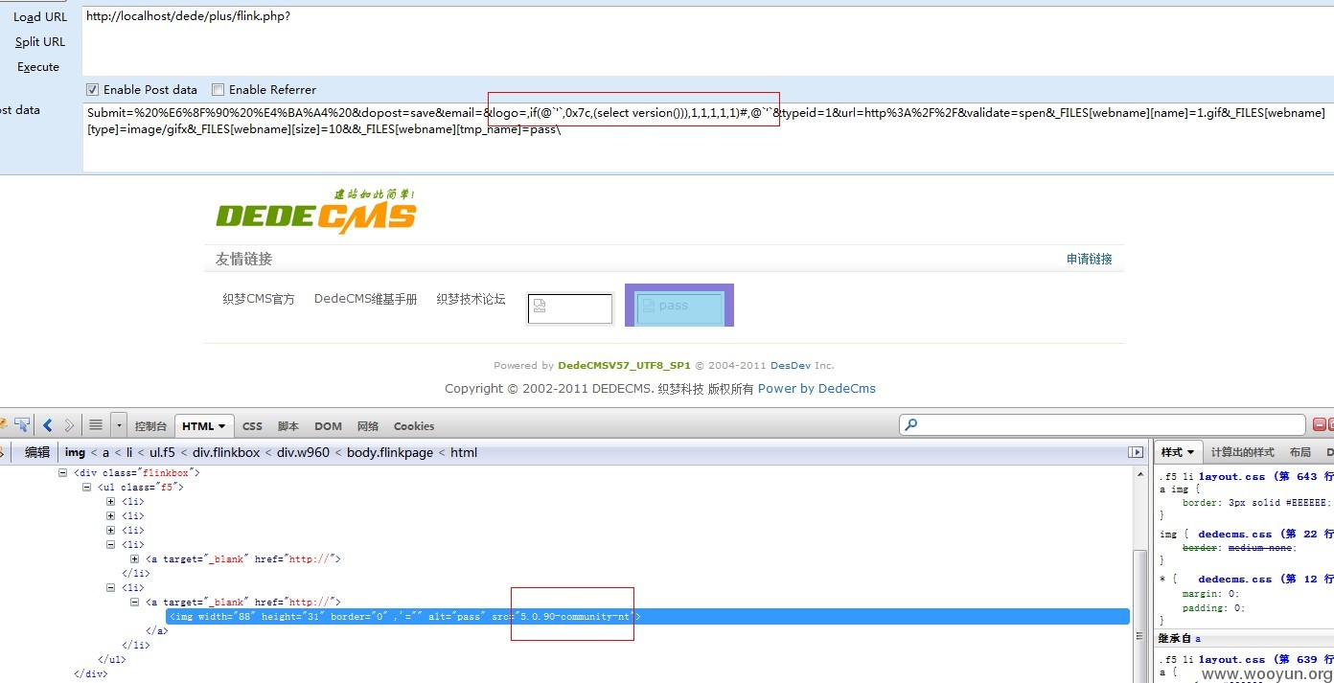Toggle the side panel collapse icon
Viewport: 1334px width, 683px height.
tap(1136, 452)
